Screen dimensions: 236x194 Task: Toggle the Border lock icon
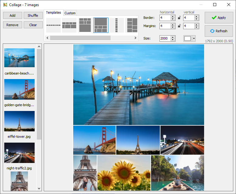tap(179, 18)
